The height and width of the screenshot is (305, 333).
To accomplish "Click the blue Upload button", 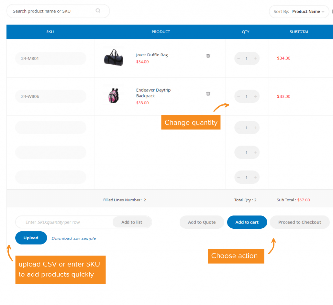I will [31, 238].
